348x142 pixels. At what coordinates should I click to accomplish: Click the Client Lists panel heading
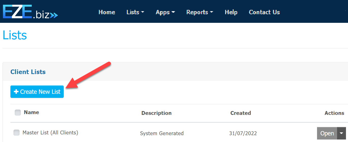[x=28, y=72]
